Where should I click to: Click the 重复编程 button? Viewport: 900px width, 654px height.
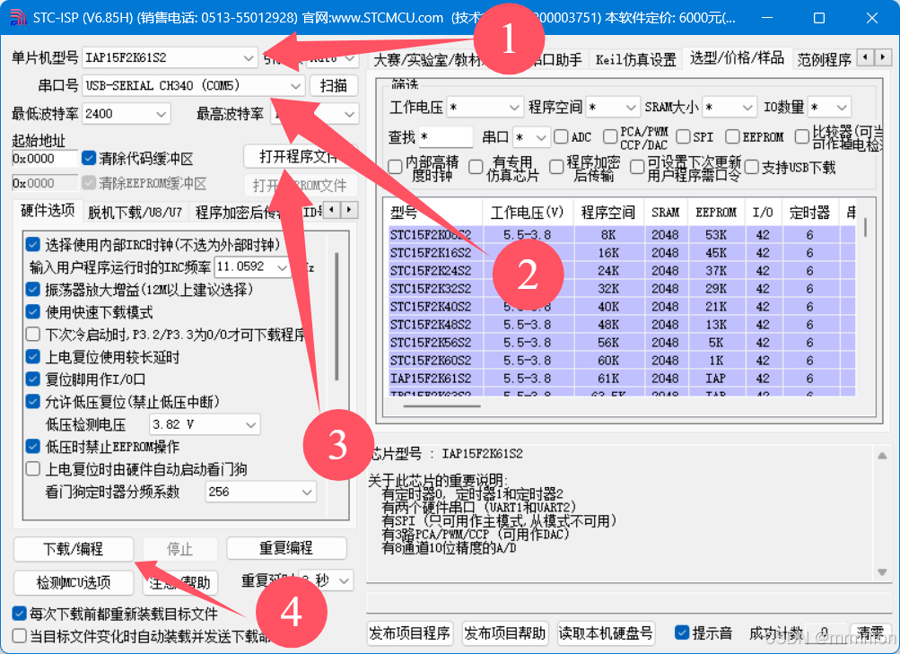click(x=286, y=548)
